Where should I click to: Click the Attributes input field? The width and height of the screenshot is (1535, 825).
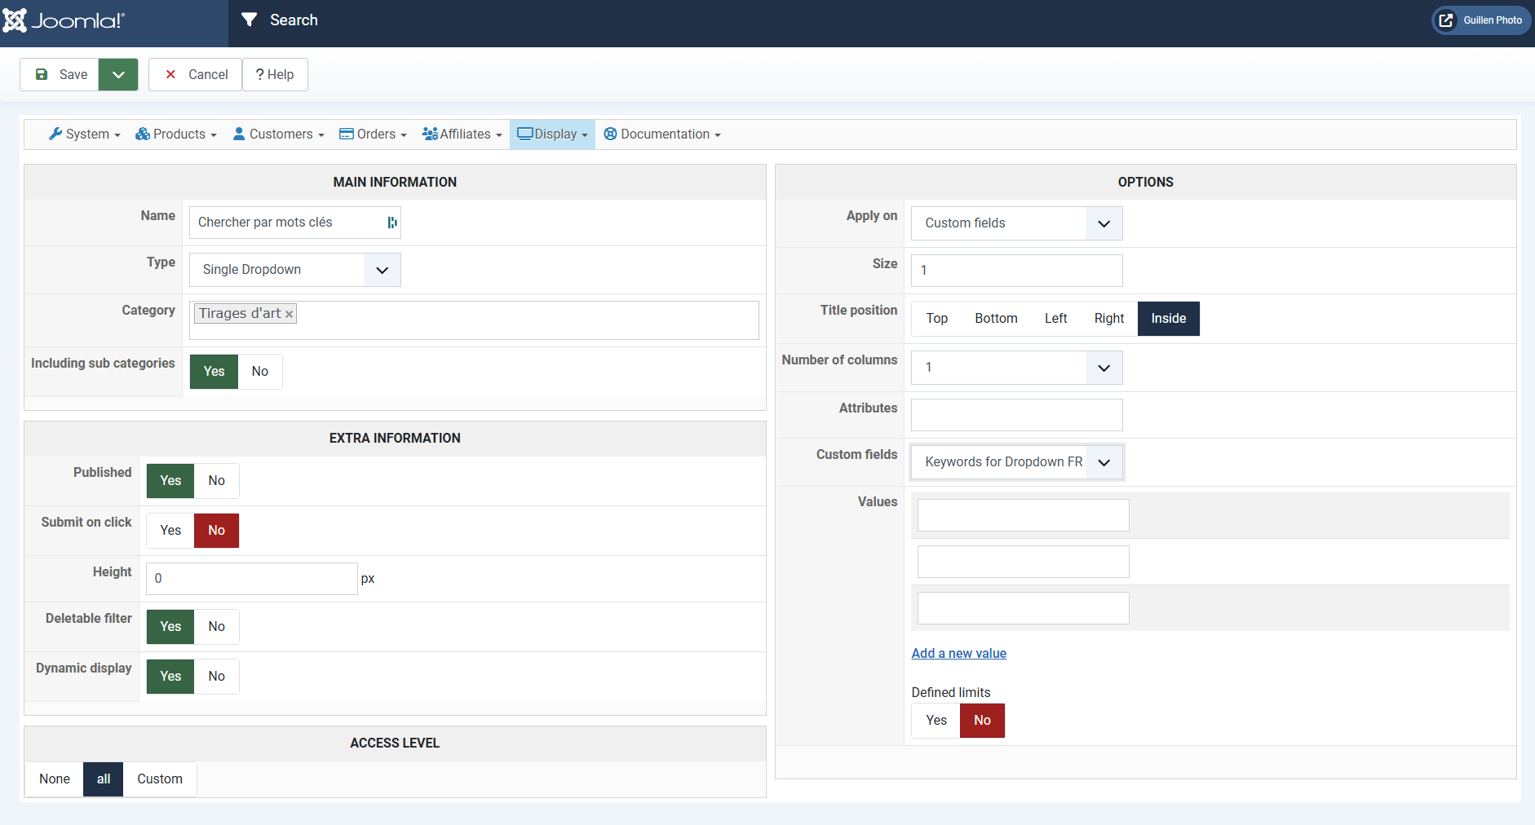pyautogui.click(x=1017, y=415)
